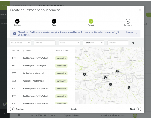Click info icon in background table row
The width and height of the screenshot is (151, 119).
(19, 115)
